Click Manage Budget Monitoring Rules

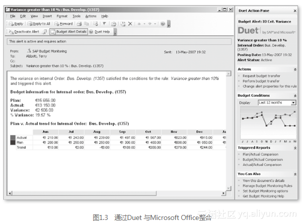pos(267,186)
